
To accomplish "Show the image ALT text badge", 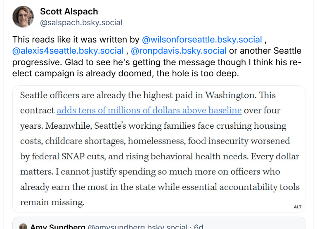I will pyautogui.click(x=298, y=207).
